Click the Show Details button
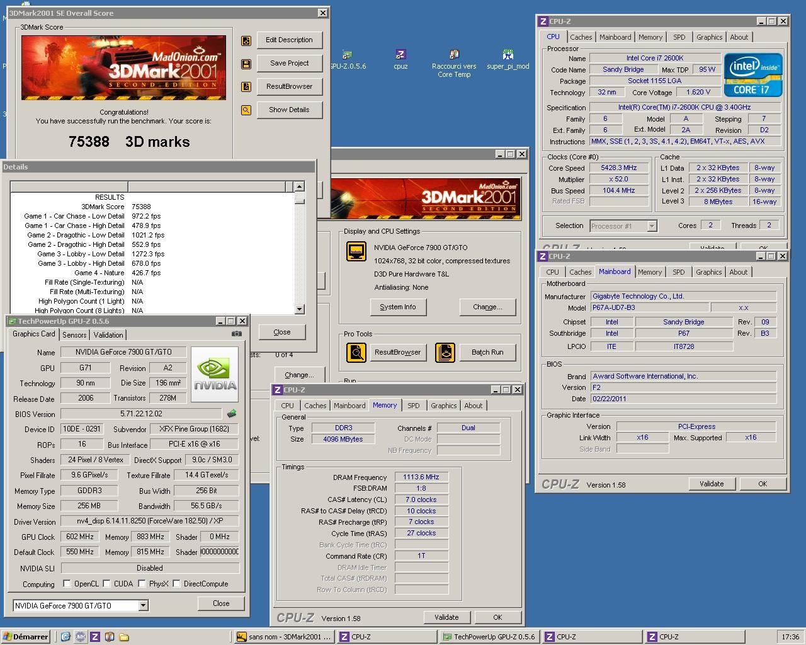 point(289,110)
